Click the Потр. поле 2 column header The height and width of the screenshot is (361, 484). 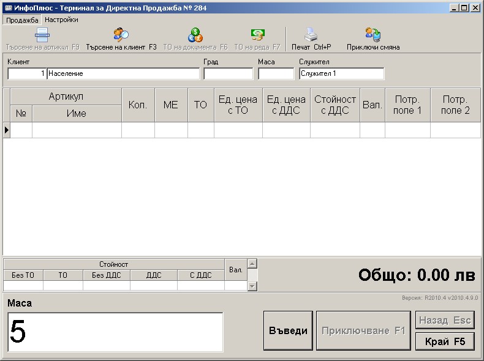[x=455, y=105]
